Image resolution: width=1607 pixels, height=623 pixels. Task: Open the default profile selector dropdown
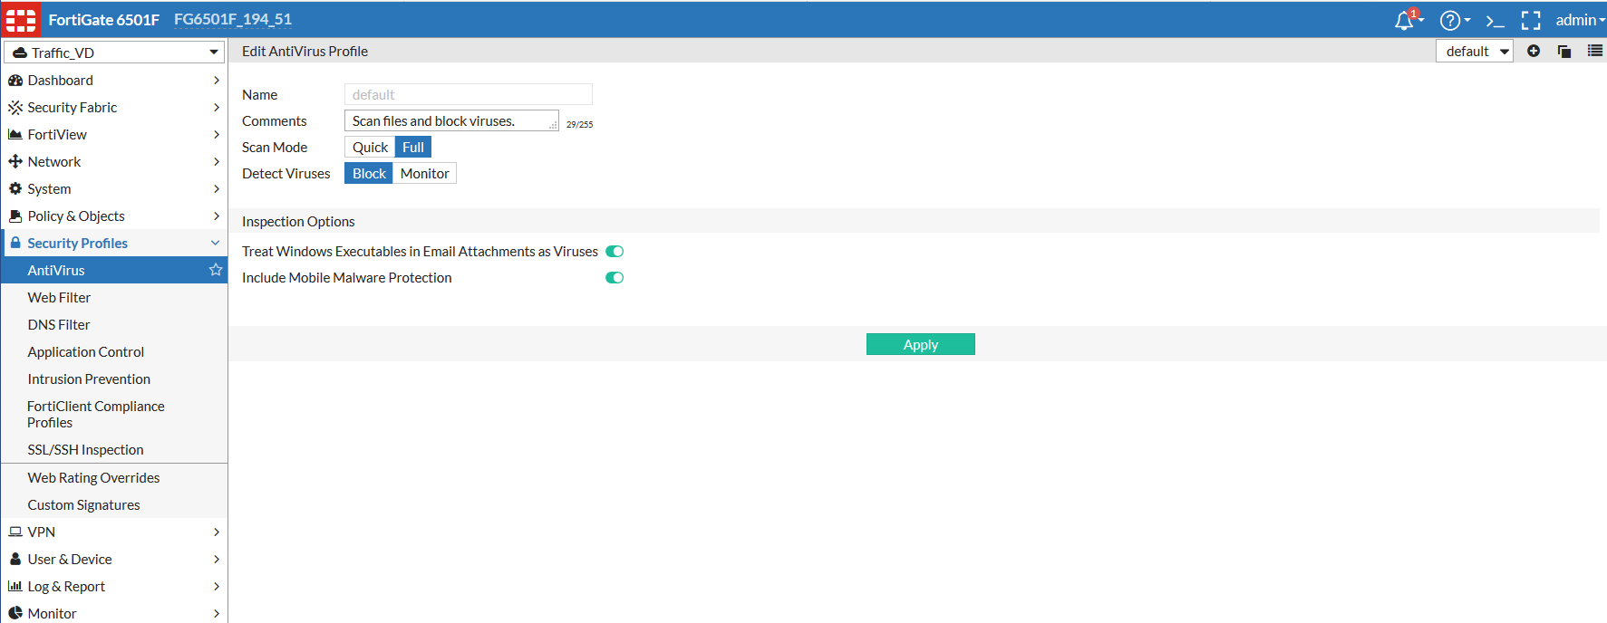click(x=1475, y=51)
